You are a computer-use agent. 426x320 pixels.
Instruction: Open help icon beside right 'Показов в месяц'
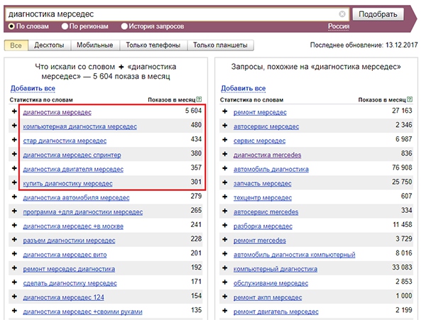410,99
